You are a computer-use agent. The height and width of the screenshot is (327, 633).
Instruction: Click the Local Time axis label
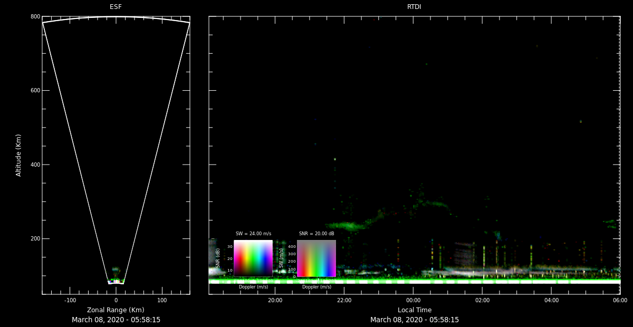(x=414, y=310)
